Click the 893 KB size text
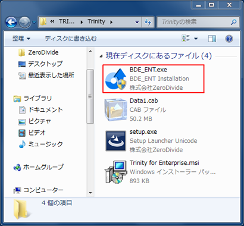Viewport: 244px width, 226px height. click(x=139, y=181)
